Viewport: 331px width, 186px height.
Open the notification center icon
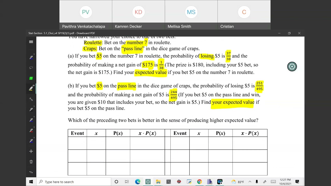297,182
